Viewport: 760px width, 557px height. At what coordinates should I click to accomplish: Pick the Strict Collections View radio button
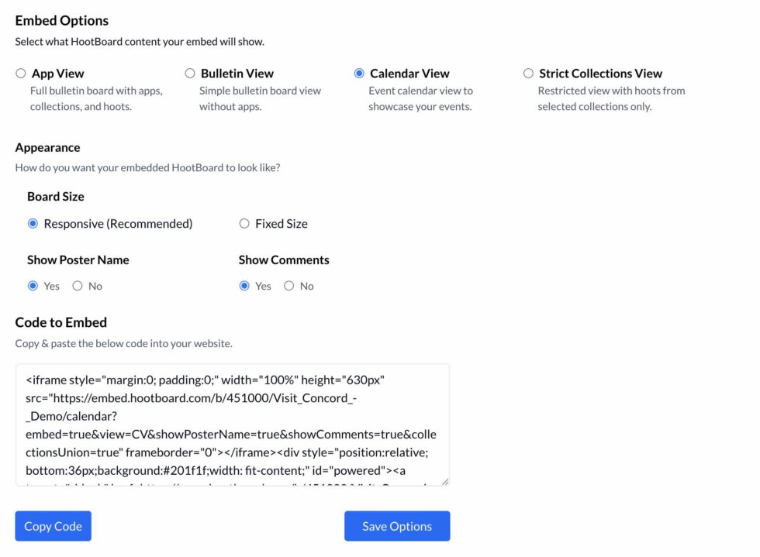pyautogui.click(x=528, y=74)
